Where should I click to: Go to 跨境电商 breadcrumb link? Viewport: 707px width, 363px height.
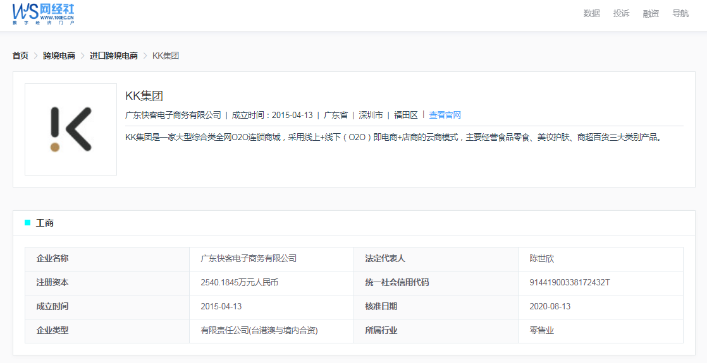(x=59, y=56)
